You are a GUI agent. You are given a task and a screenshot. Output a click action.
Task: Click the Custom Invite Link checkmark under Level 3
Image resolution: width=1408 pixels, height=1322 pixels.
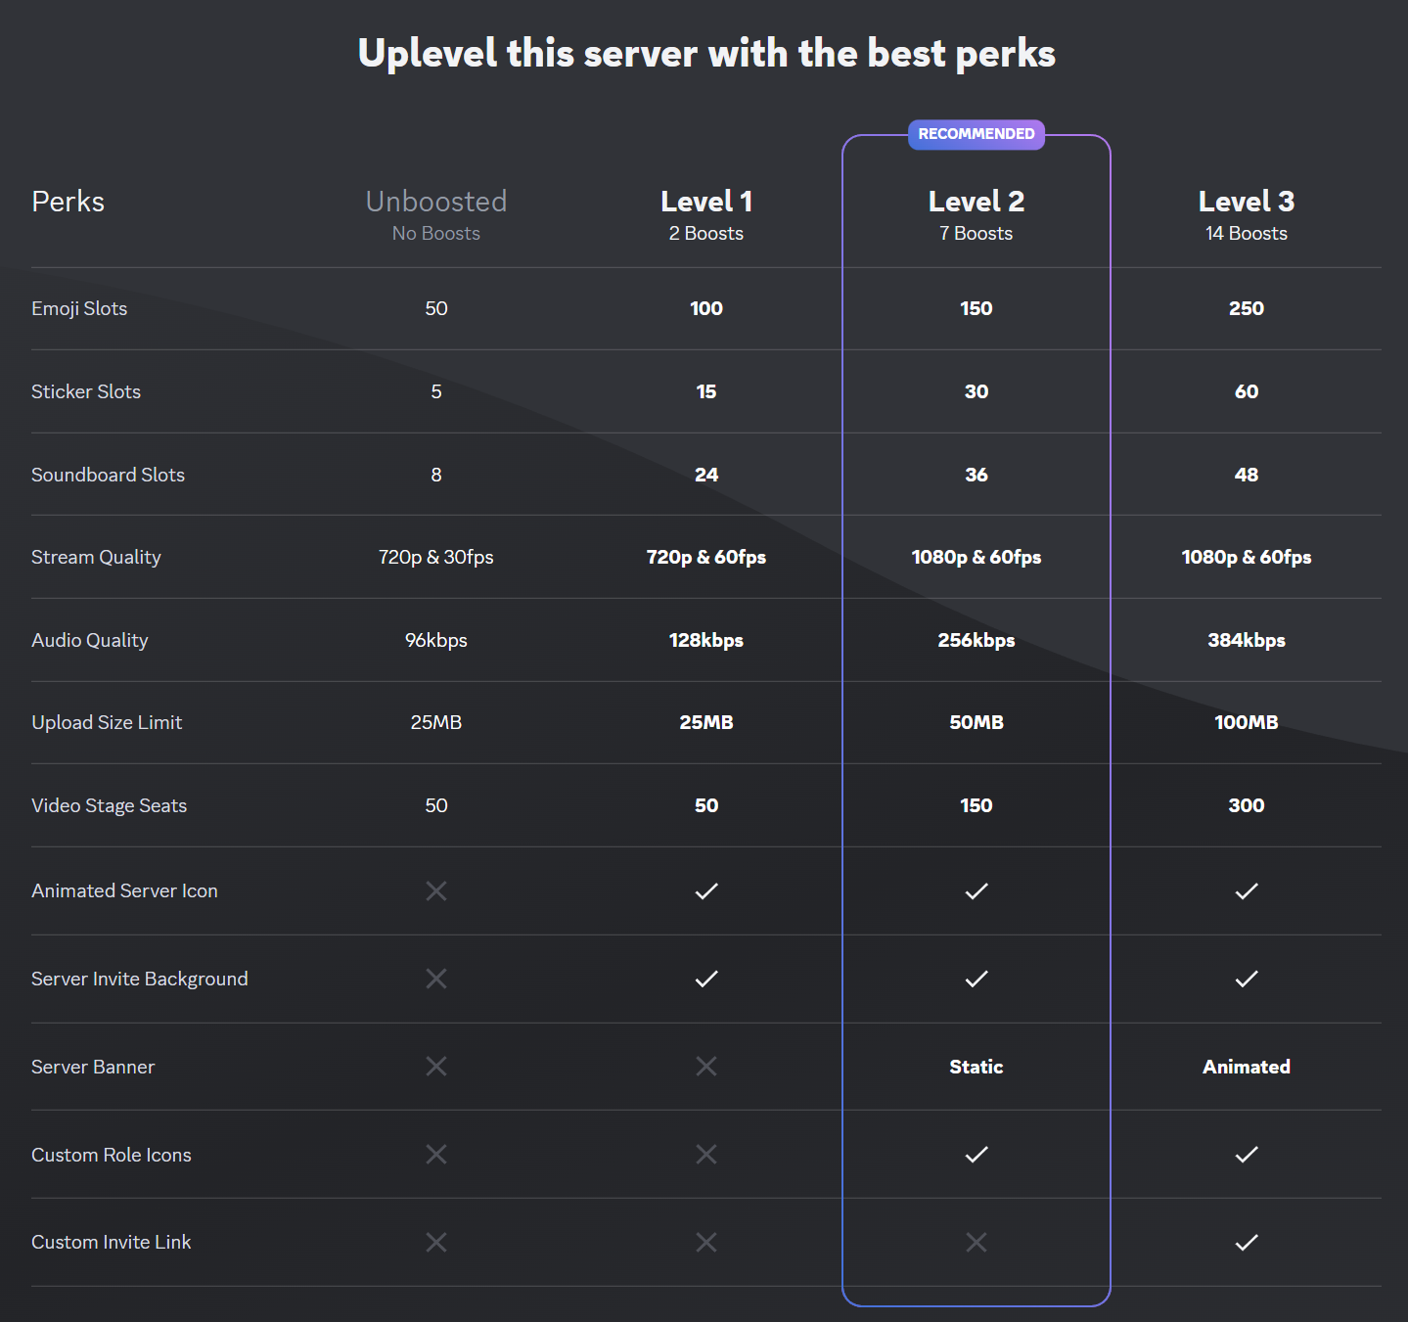pyautogui.click(x=1246, y=1242)
